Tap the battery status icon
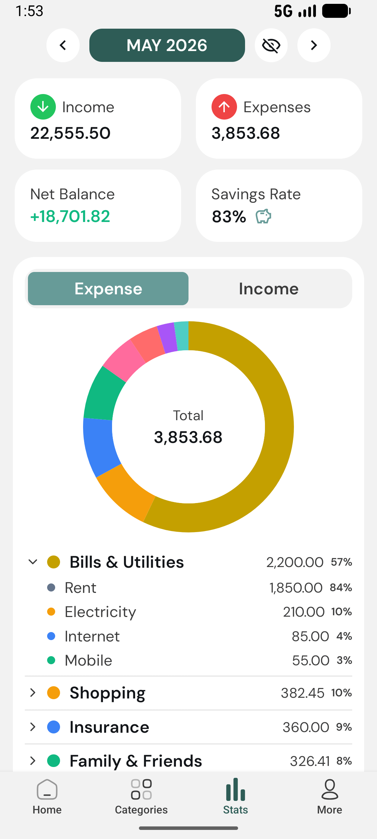This screenshot has height=839, width=377. pos(337,11)
